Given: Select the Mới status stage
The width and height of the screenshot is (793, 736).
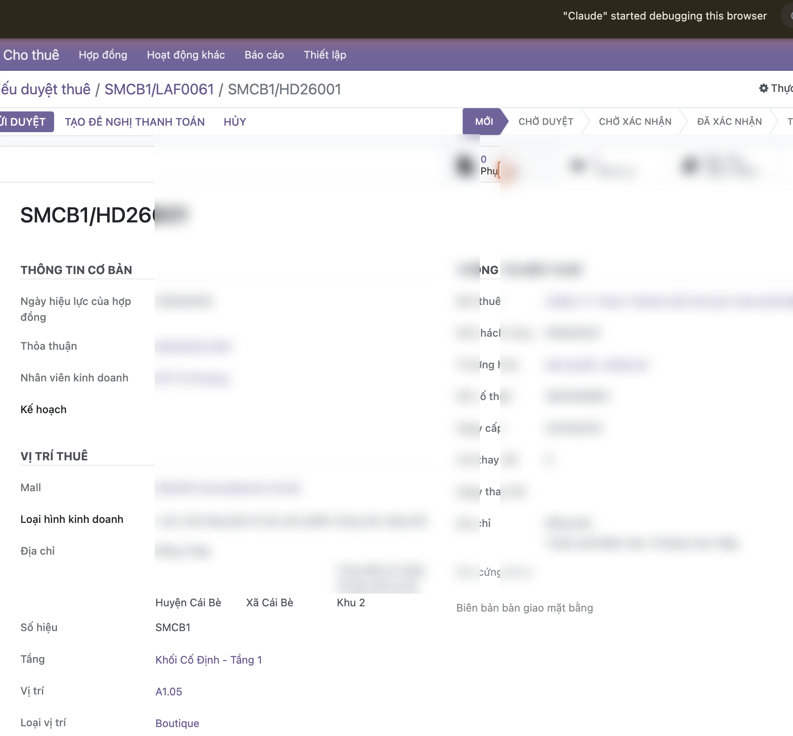Looking at the screenshot, I should click(x=484, y=121).
